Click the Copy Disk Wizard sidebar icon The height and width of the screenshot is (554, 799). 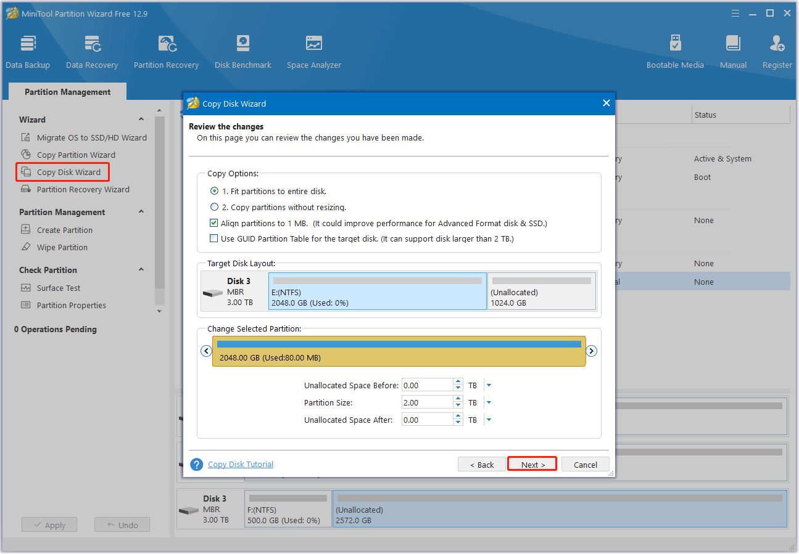pos(25,172)
